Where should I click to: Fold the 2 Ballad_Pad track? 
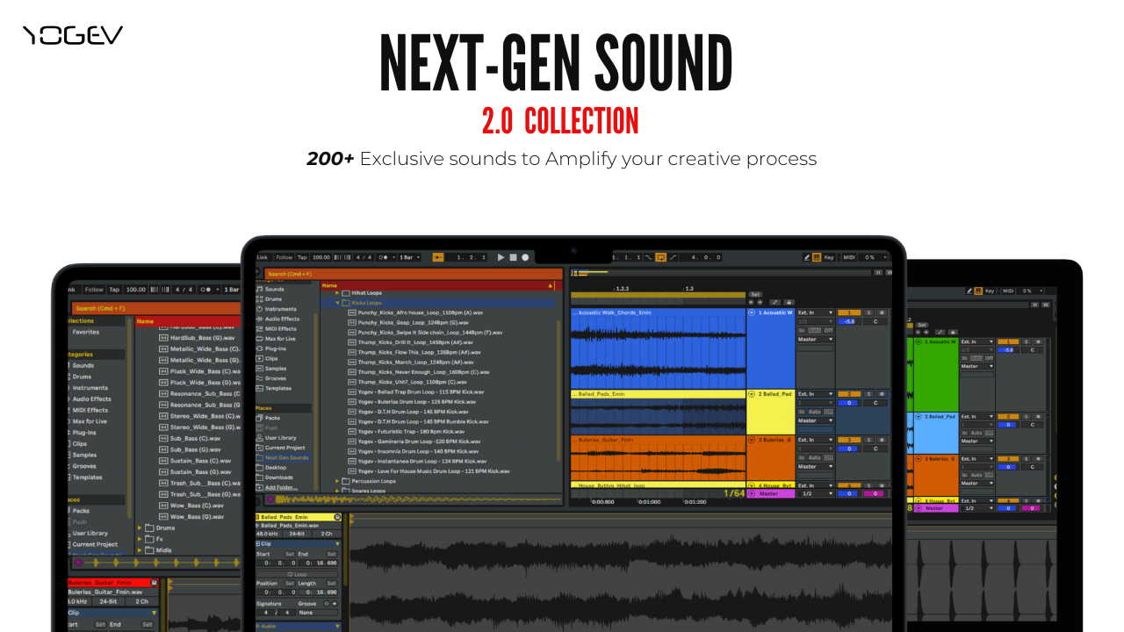[752, 394]
